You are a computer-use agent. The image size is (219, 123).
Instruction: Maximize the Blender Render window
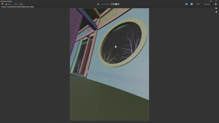point(211,1)
